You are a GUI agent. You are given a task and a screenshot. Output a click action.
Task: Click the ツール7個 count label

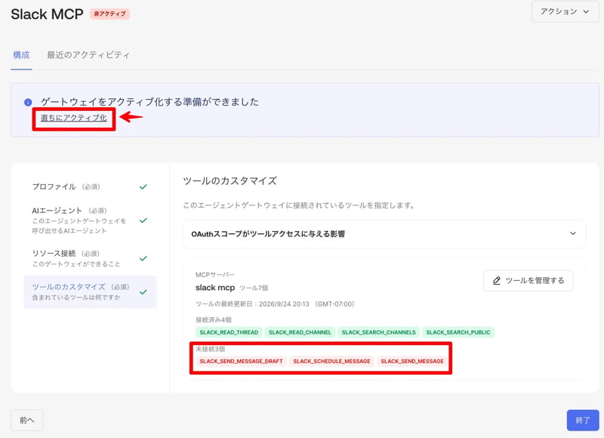[254, 288]
